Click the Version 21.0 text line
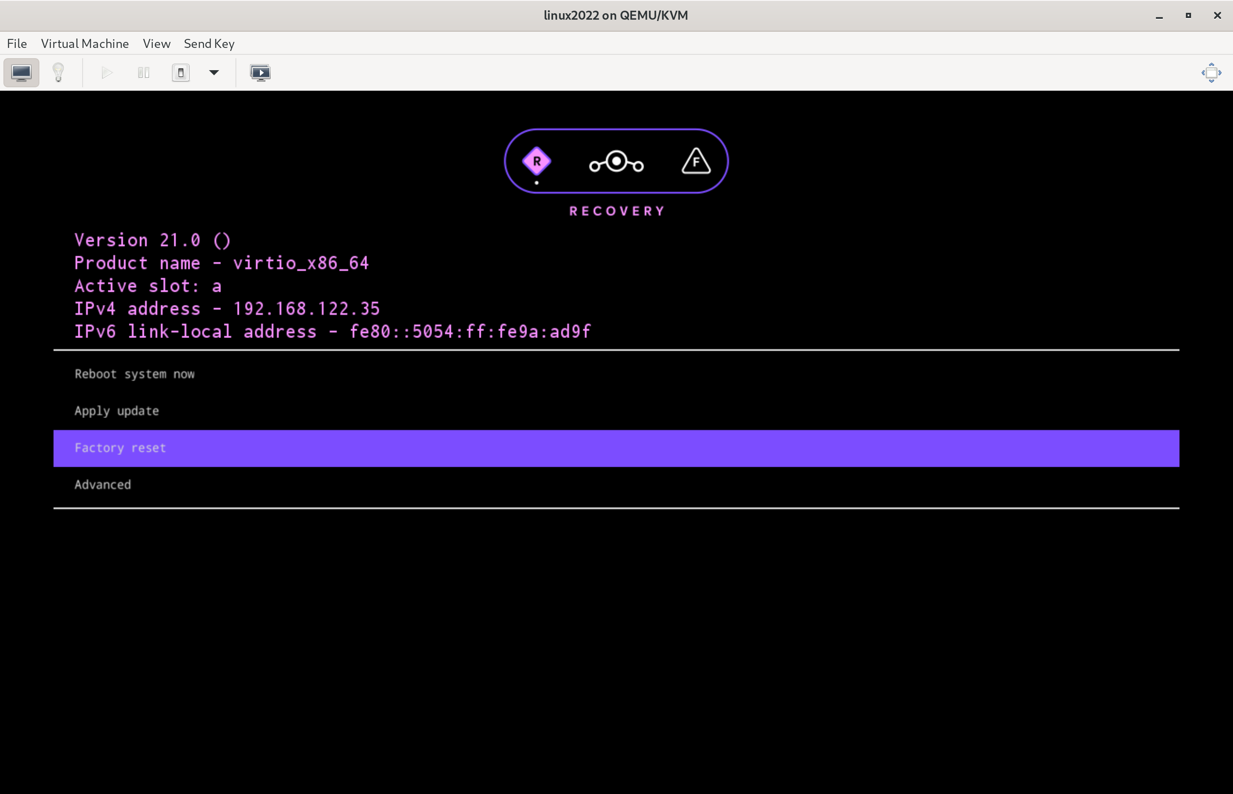Image resolution: width=1233 pixels, height=794 pixels. point(153,240)
